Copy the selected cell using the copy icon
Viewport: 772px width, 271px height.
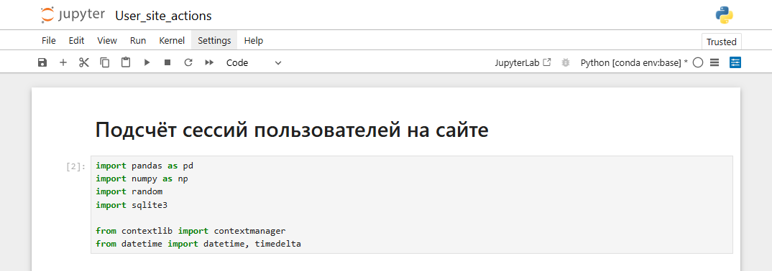click(x=105, y=63)
